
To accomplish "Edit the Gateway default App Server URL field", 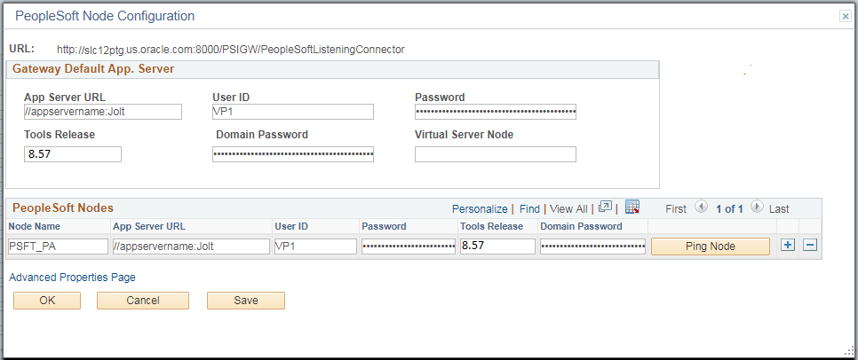I will pos(103,112).
